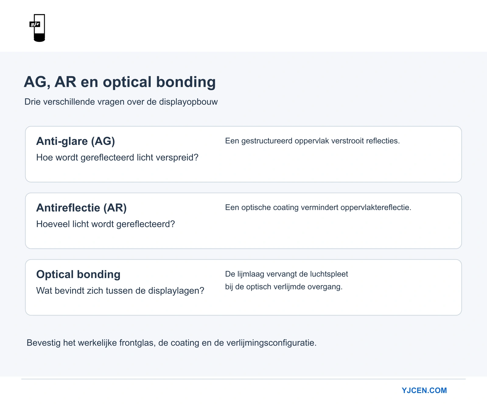Click subtitle 'Drie verschillende vragen over de displayopbouw'
The image size is (487, 404).
121,102
